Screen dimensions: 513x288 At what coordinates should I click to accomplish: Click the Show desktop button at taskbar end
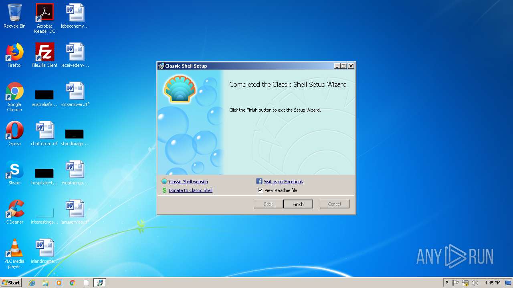[x=509, y=283]
